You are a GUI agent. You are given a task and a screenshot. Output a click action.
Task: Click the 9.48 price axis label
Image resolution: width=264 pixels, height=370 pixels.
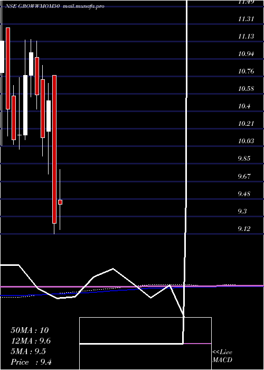[x=244, y=194]
